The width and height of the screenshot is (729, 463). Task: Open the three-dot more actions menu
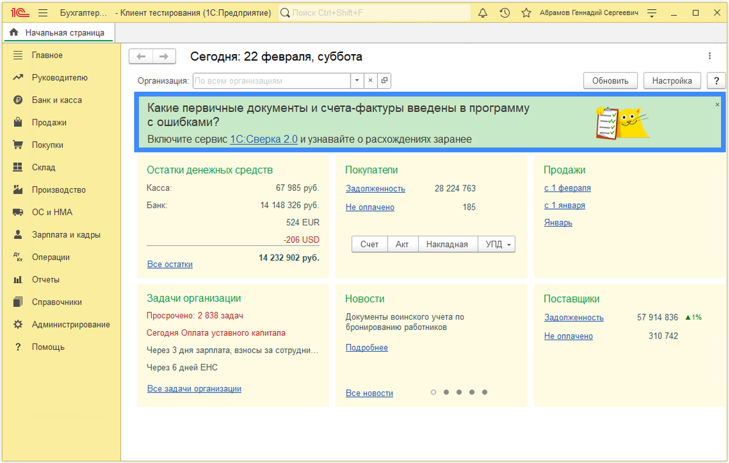(710, 56)
